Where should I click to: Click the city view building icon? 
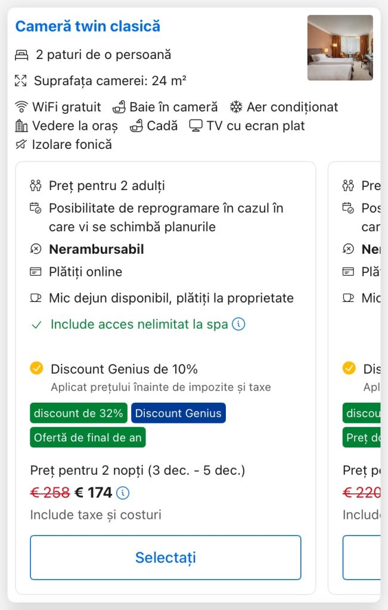tap(21, 126)
